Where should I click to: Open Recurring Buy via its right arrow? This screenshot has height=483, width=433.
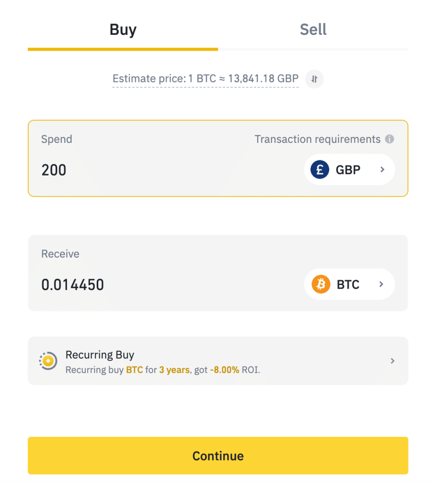tap(392, 361)
